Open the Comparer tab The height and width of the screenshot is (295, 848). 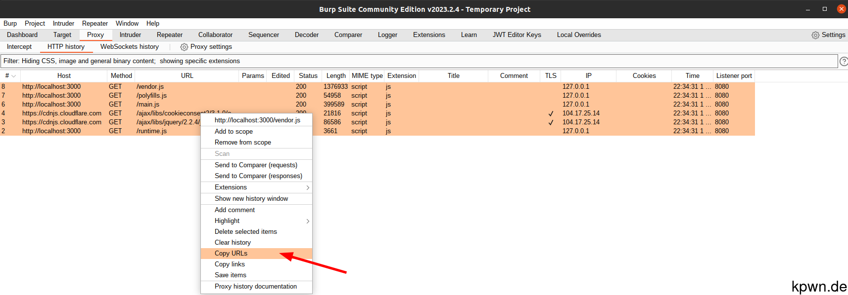pos(348,35)
